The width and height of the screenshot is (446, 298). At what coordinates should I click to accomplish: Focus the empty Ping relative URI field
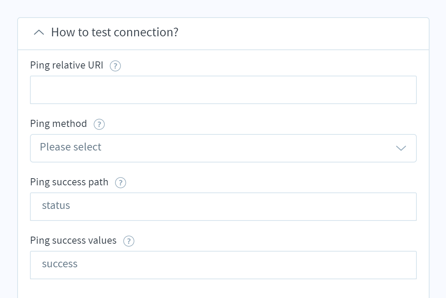click(x=223, y=90)
